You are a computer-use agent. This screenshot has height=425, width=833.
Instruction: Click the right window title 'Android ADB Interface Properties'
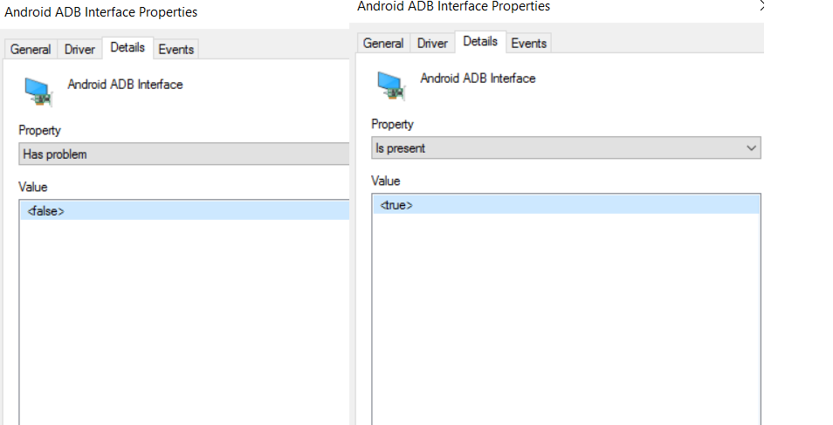[x=454, y=6]
